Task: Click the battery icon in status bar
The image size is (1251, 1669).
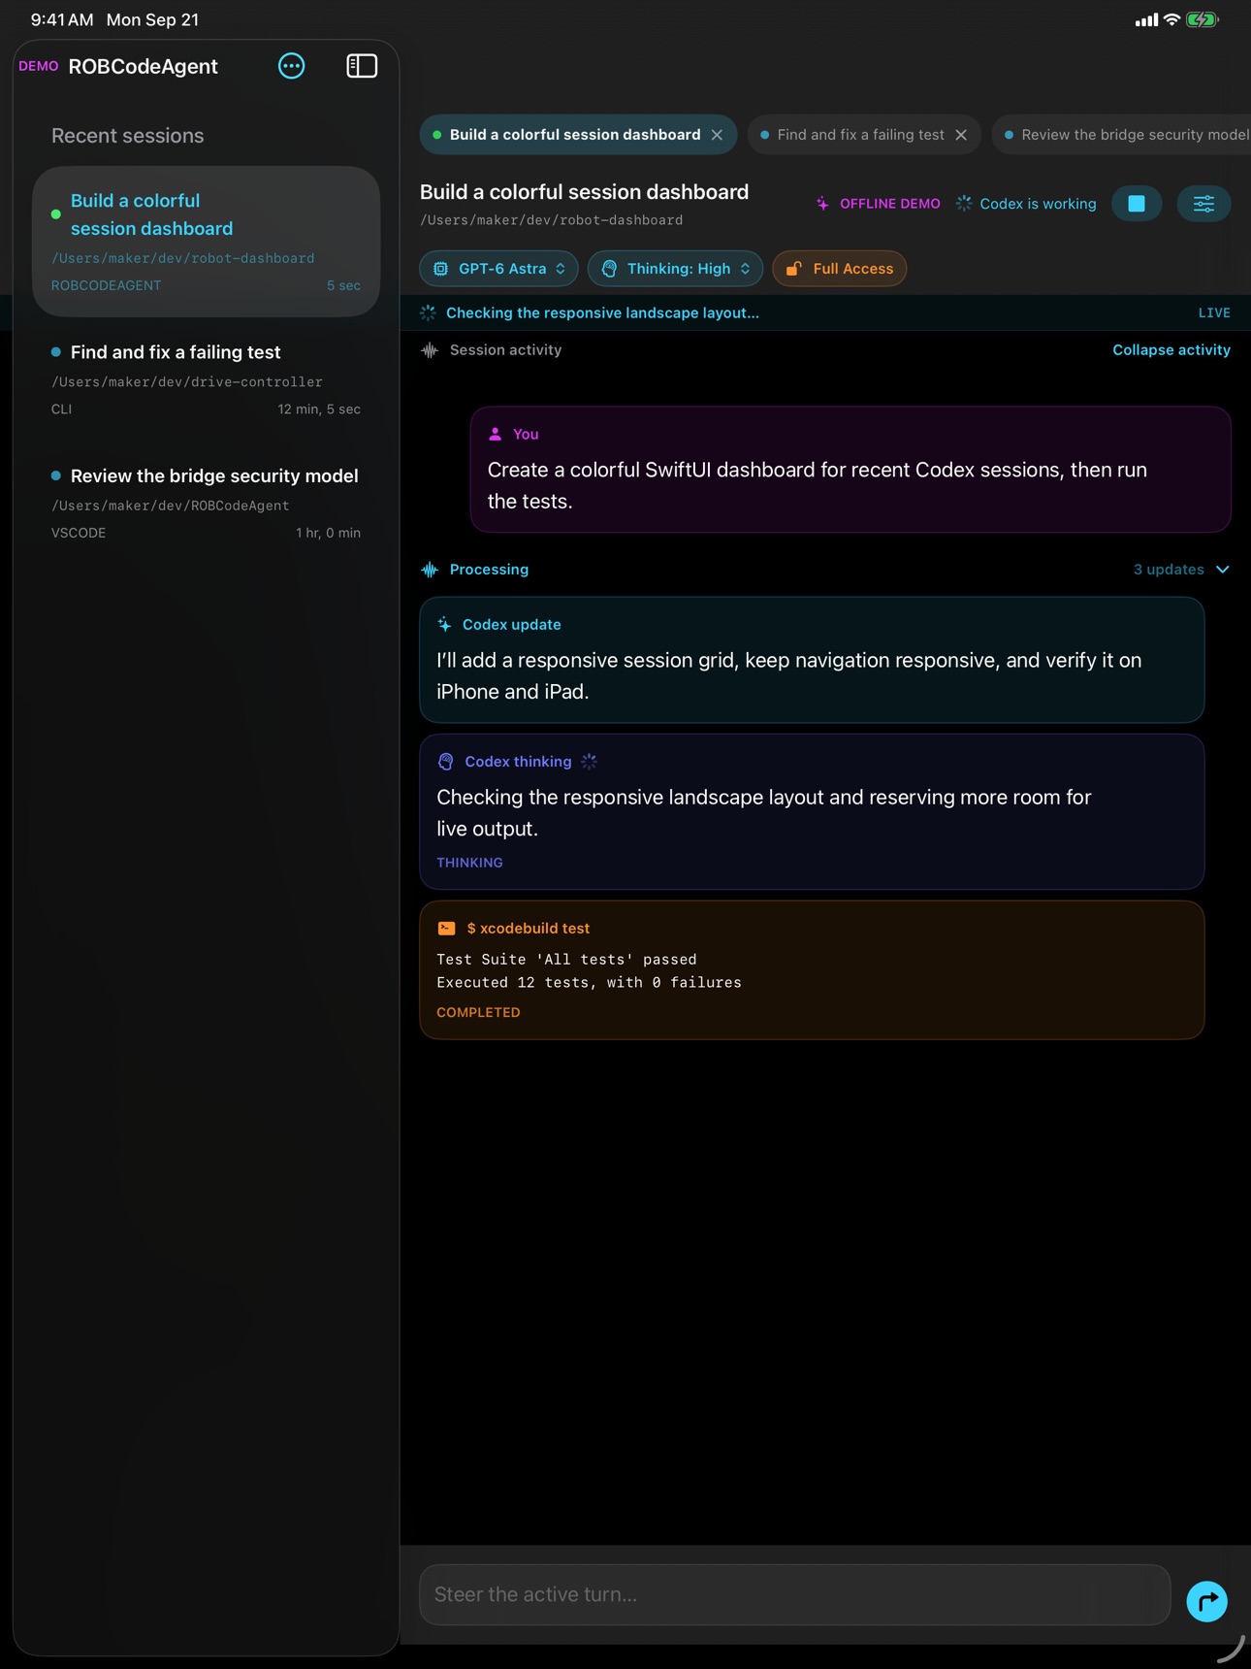Action: coord(1203,19)
